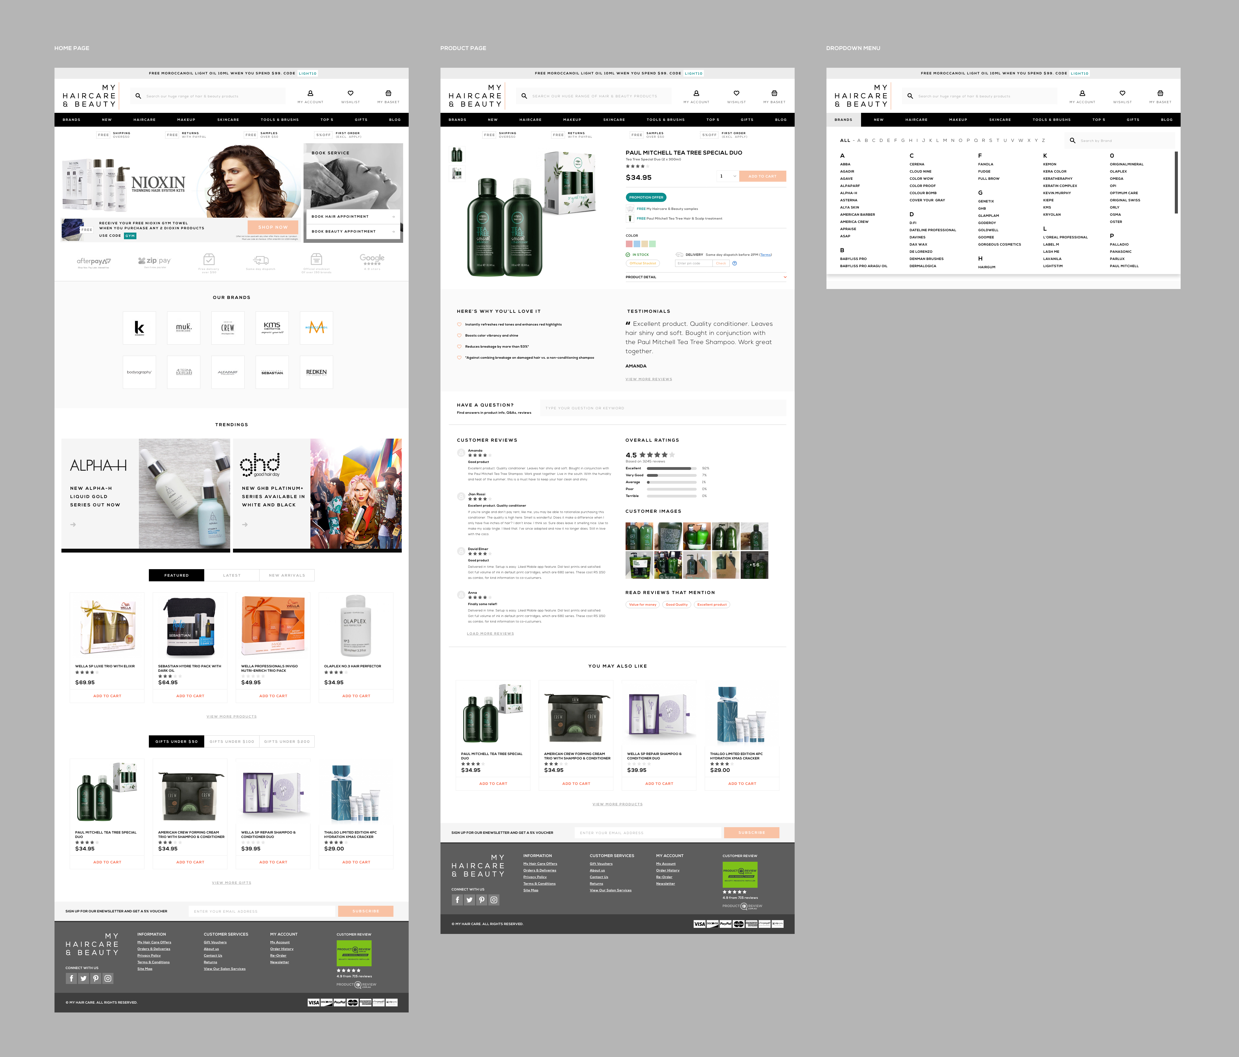The image size is (1239, 1057).
Task: Click the My Account user icon
Action: (310, 93)
